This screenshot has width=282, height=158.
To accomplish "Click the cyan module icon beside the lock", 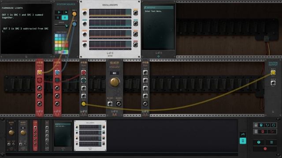I will click(261, 125).
